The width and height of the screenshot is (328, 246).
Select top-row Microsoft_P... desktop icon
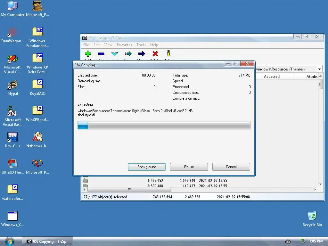point(37,8)
